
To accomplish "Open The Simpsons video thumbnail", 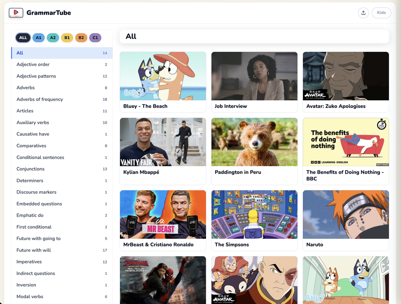I will 254,215.
